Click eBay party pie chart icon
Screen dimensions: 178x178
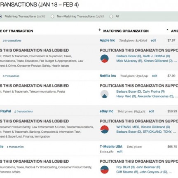pyautogui.click(x=105, y=129)
